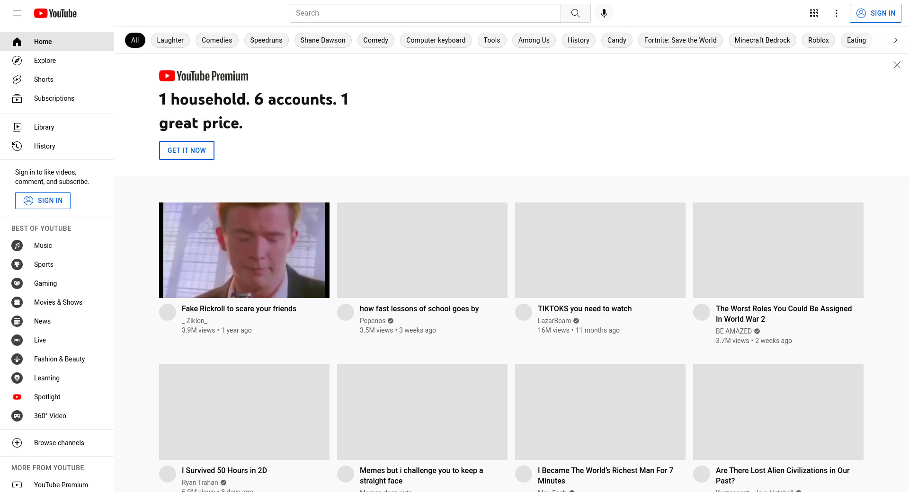Select the Candy filter chip
Image resolution: width=909 pixels, height=492 pixels.
616,40
